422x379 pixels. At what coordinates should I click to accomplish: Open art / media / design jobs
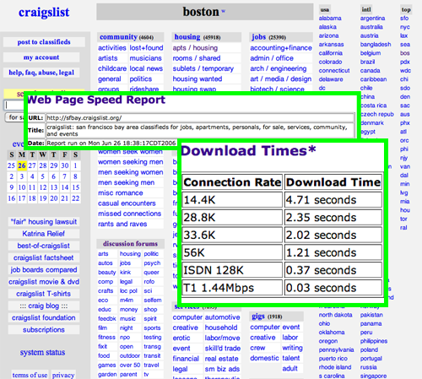coord(281,79)
